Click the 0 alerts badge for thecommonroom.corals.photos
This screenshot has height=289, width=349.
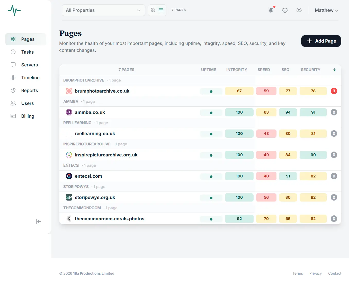tap(334, 218)
